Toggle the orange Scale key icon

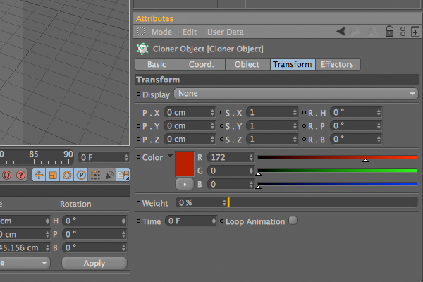(53, 175)
